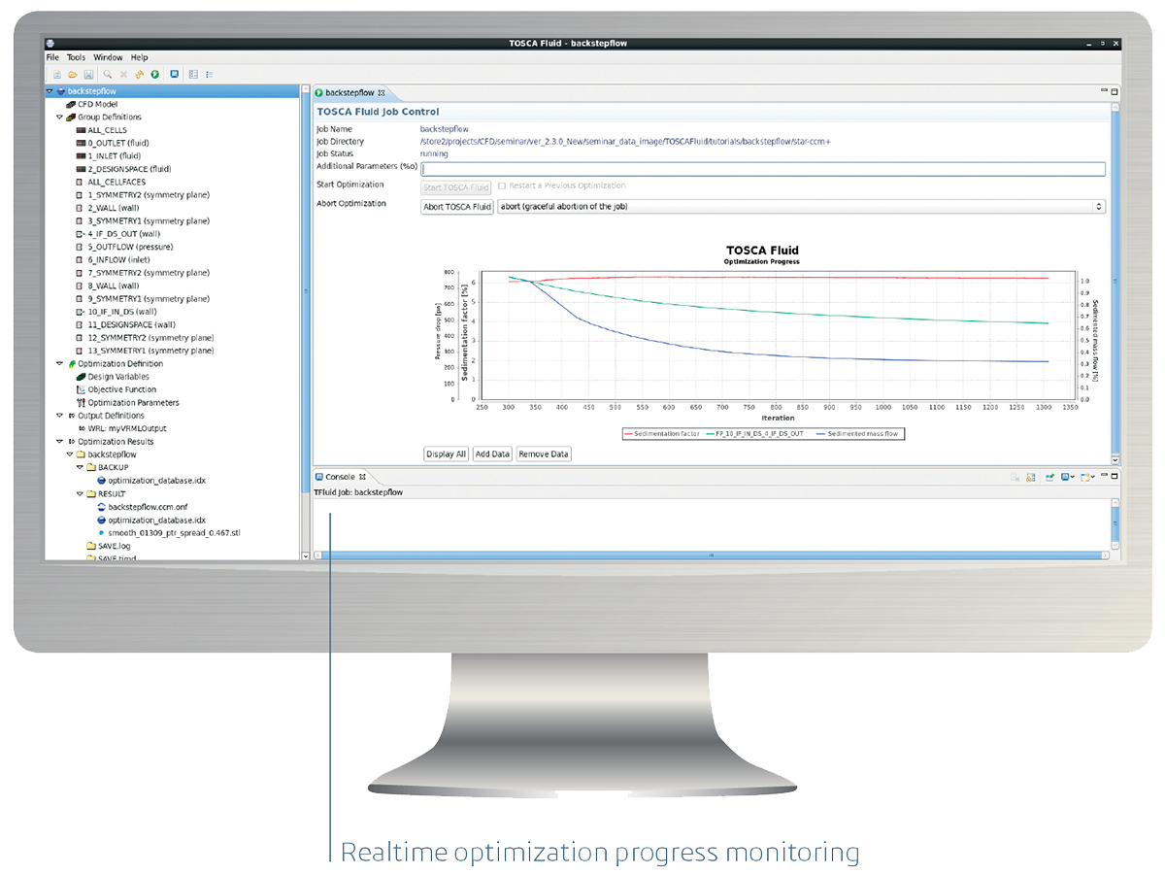This screenshot has width=1165, height=874.
Task: Click the SAVE.log folder icon
Action: coord(91,546)
